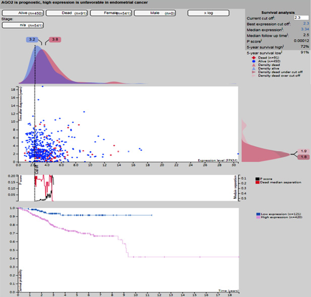Click the outlier blue point at far right of scatter
Viewport: 311px width, 297px height.
[238, 154]
